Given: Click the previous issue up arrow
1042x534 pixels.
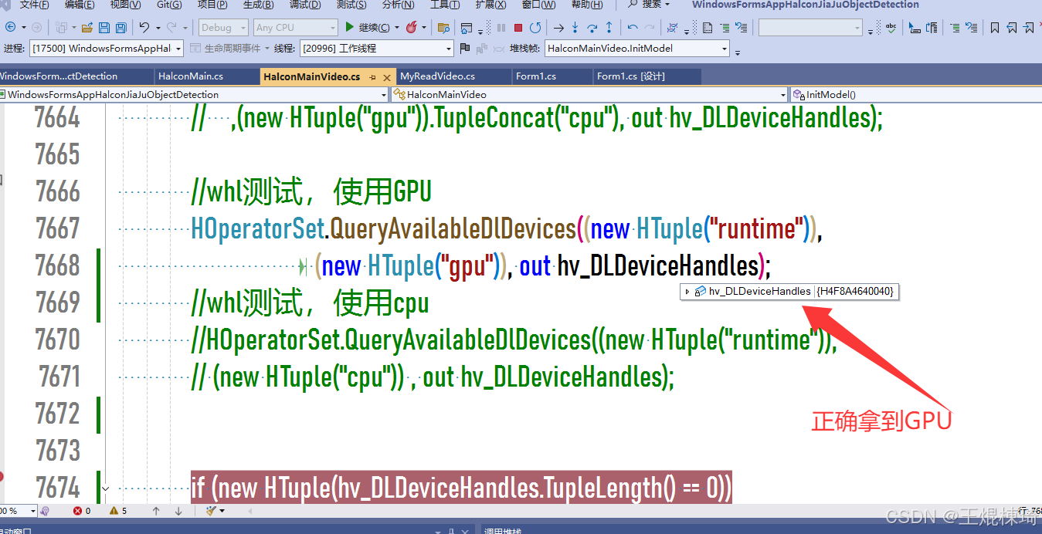Looking at the screenshot, I should 156,511.
